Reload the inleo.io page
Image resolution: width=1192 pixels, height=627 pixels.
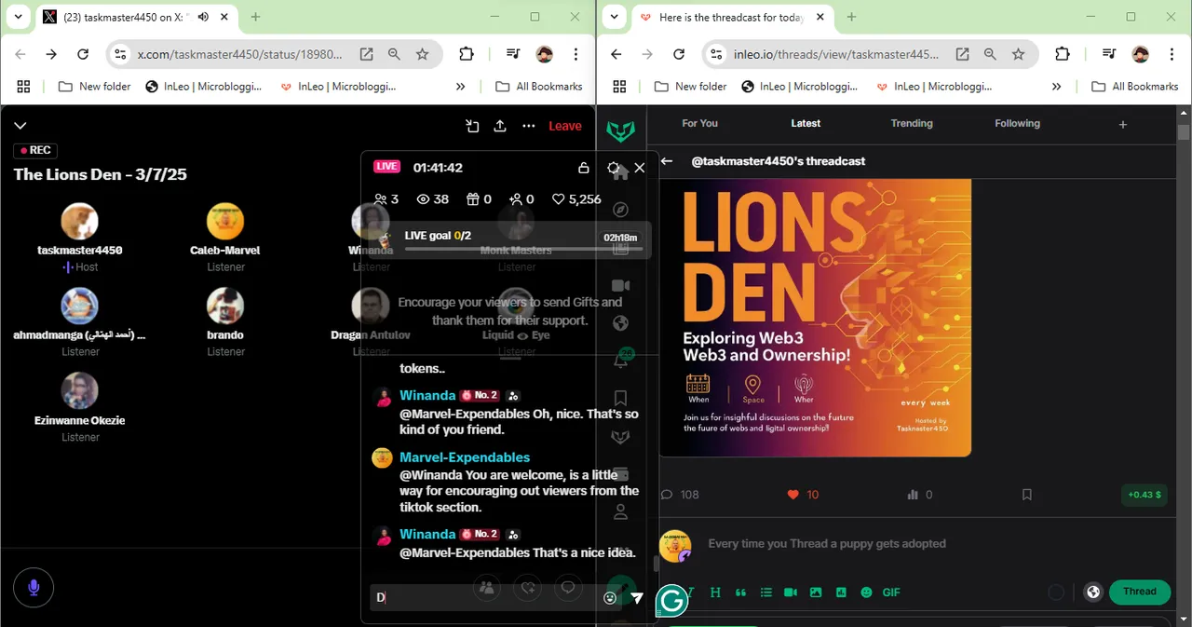(679, 54)
